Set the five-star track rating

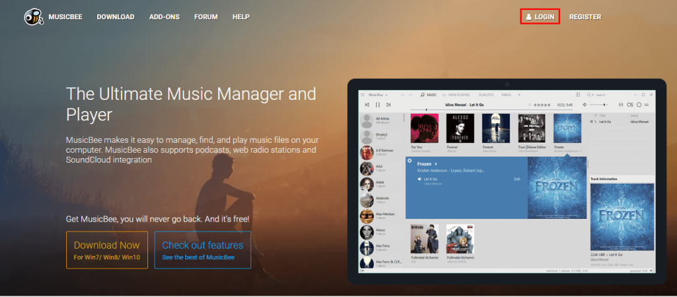[x=542, y=105]
